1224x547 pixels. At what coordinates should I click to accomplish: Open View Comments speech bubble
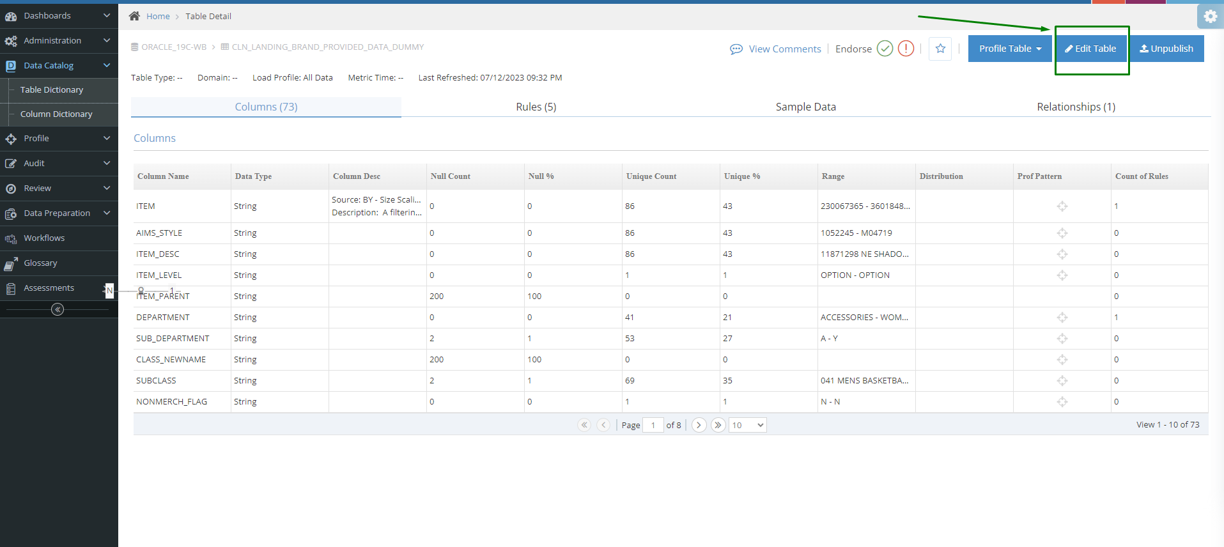(x=736, y=49)
